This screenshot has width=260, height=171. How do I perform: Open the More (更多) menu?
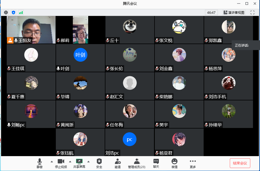pyautogui.click(x=193, y=163)
